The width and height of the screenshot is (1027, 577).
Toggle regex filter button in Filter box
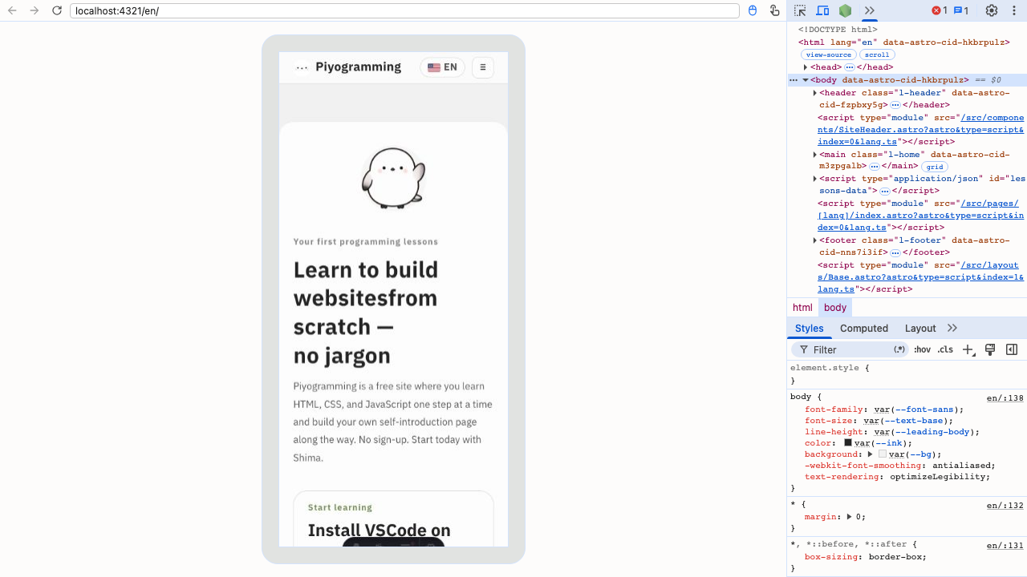pyautogui.click(x=899, y=349)
